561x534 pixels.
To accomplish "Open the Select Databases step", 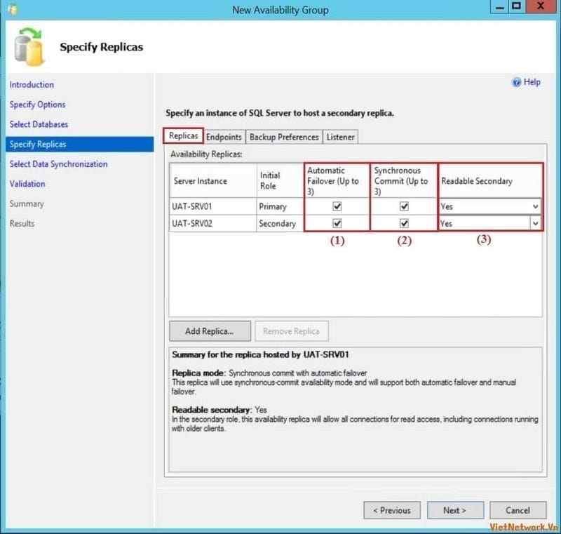I will [x=39, y=124].
